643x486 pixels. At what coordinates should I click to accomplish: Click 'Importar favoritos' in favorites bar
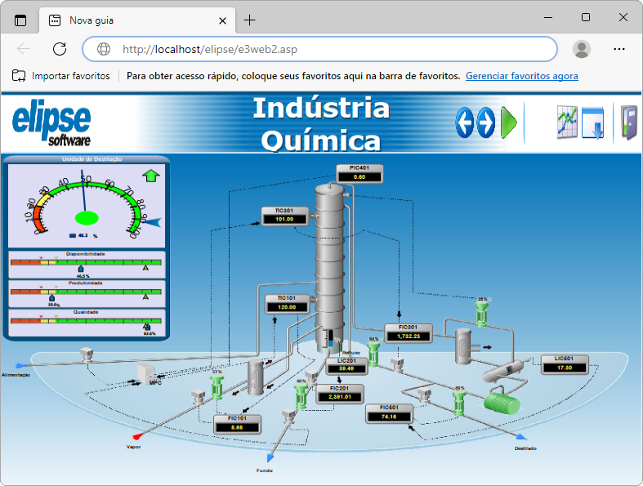pyautogui.click(x=60, y=76)
